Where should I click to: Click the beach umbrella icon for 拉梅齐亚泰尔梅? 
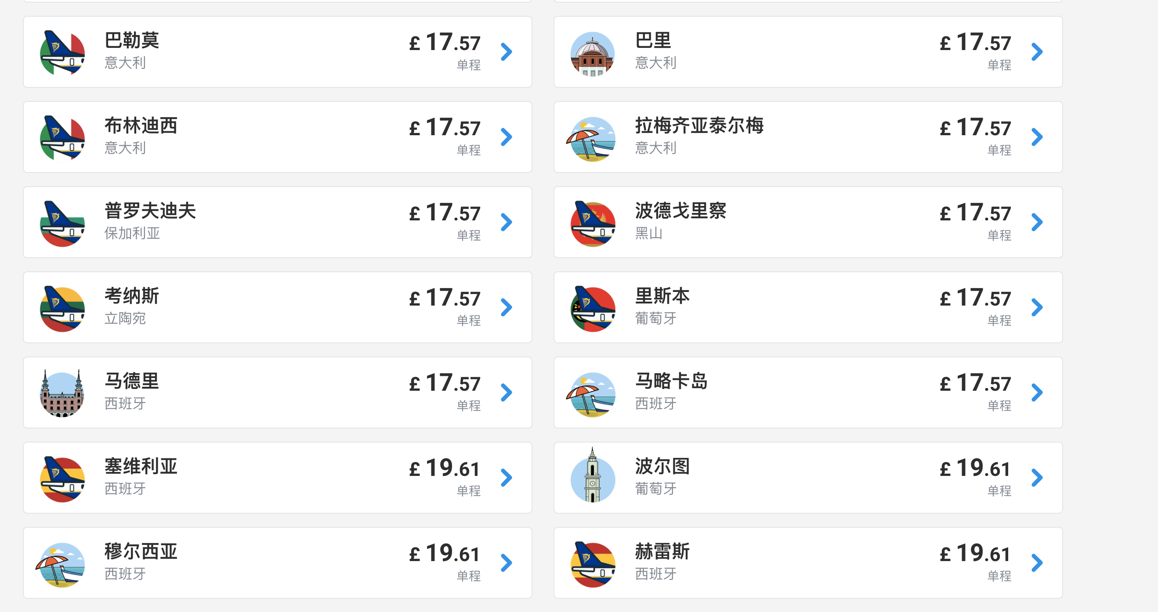pyautogui.click(x=591, y=139)
